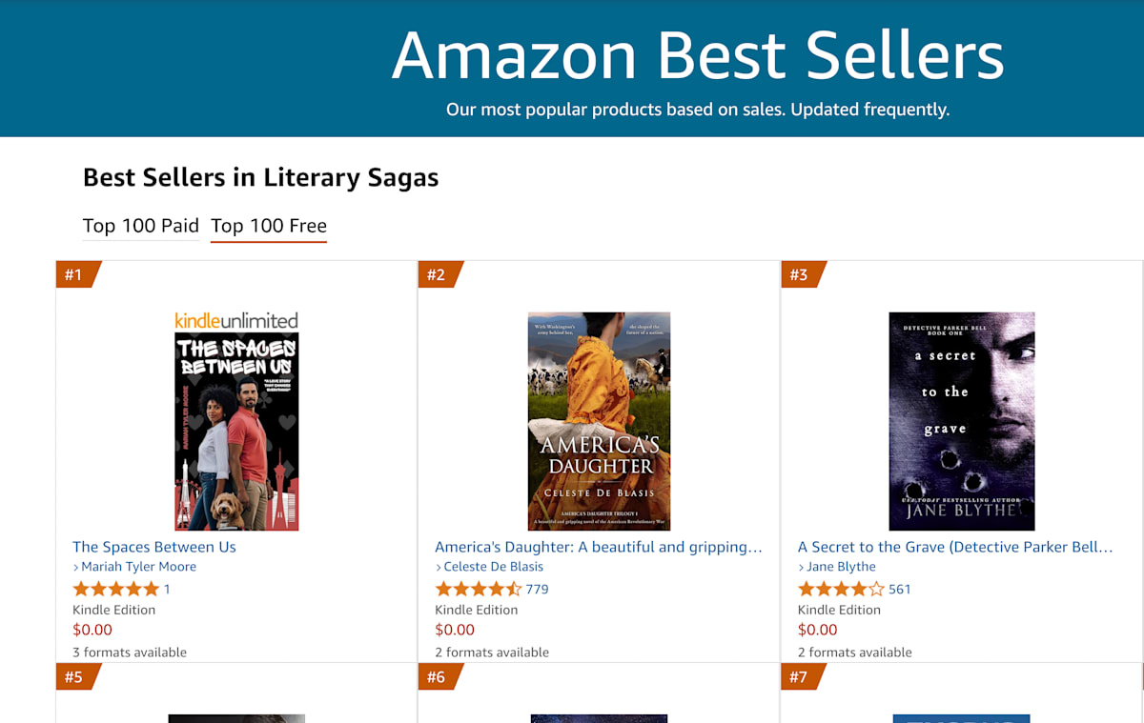
Task: Click the #6 rank badge
Action: 437,677
